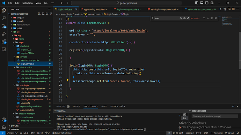Open Explorer views and more actions ellipsis
Image resolution: width=241 pixels, height=135 pixels.
(49, 9)
